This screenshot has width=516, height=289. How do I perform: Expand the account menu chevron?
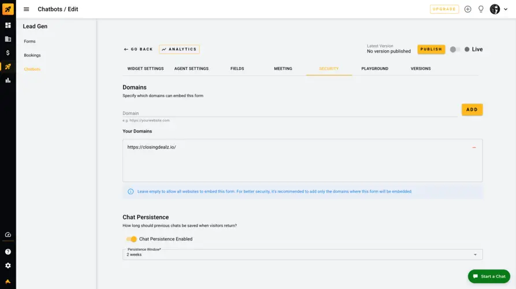coord(506,9)
